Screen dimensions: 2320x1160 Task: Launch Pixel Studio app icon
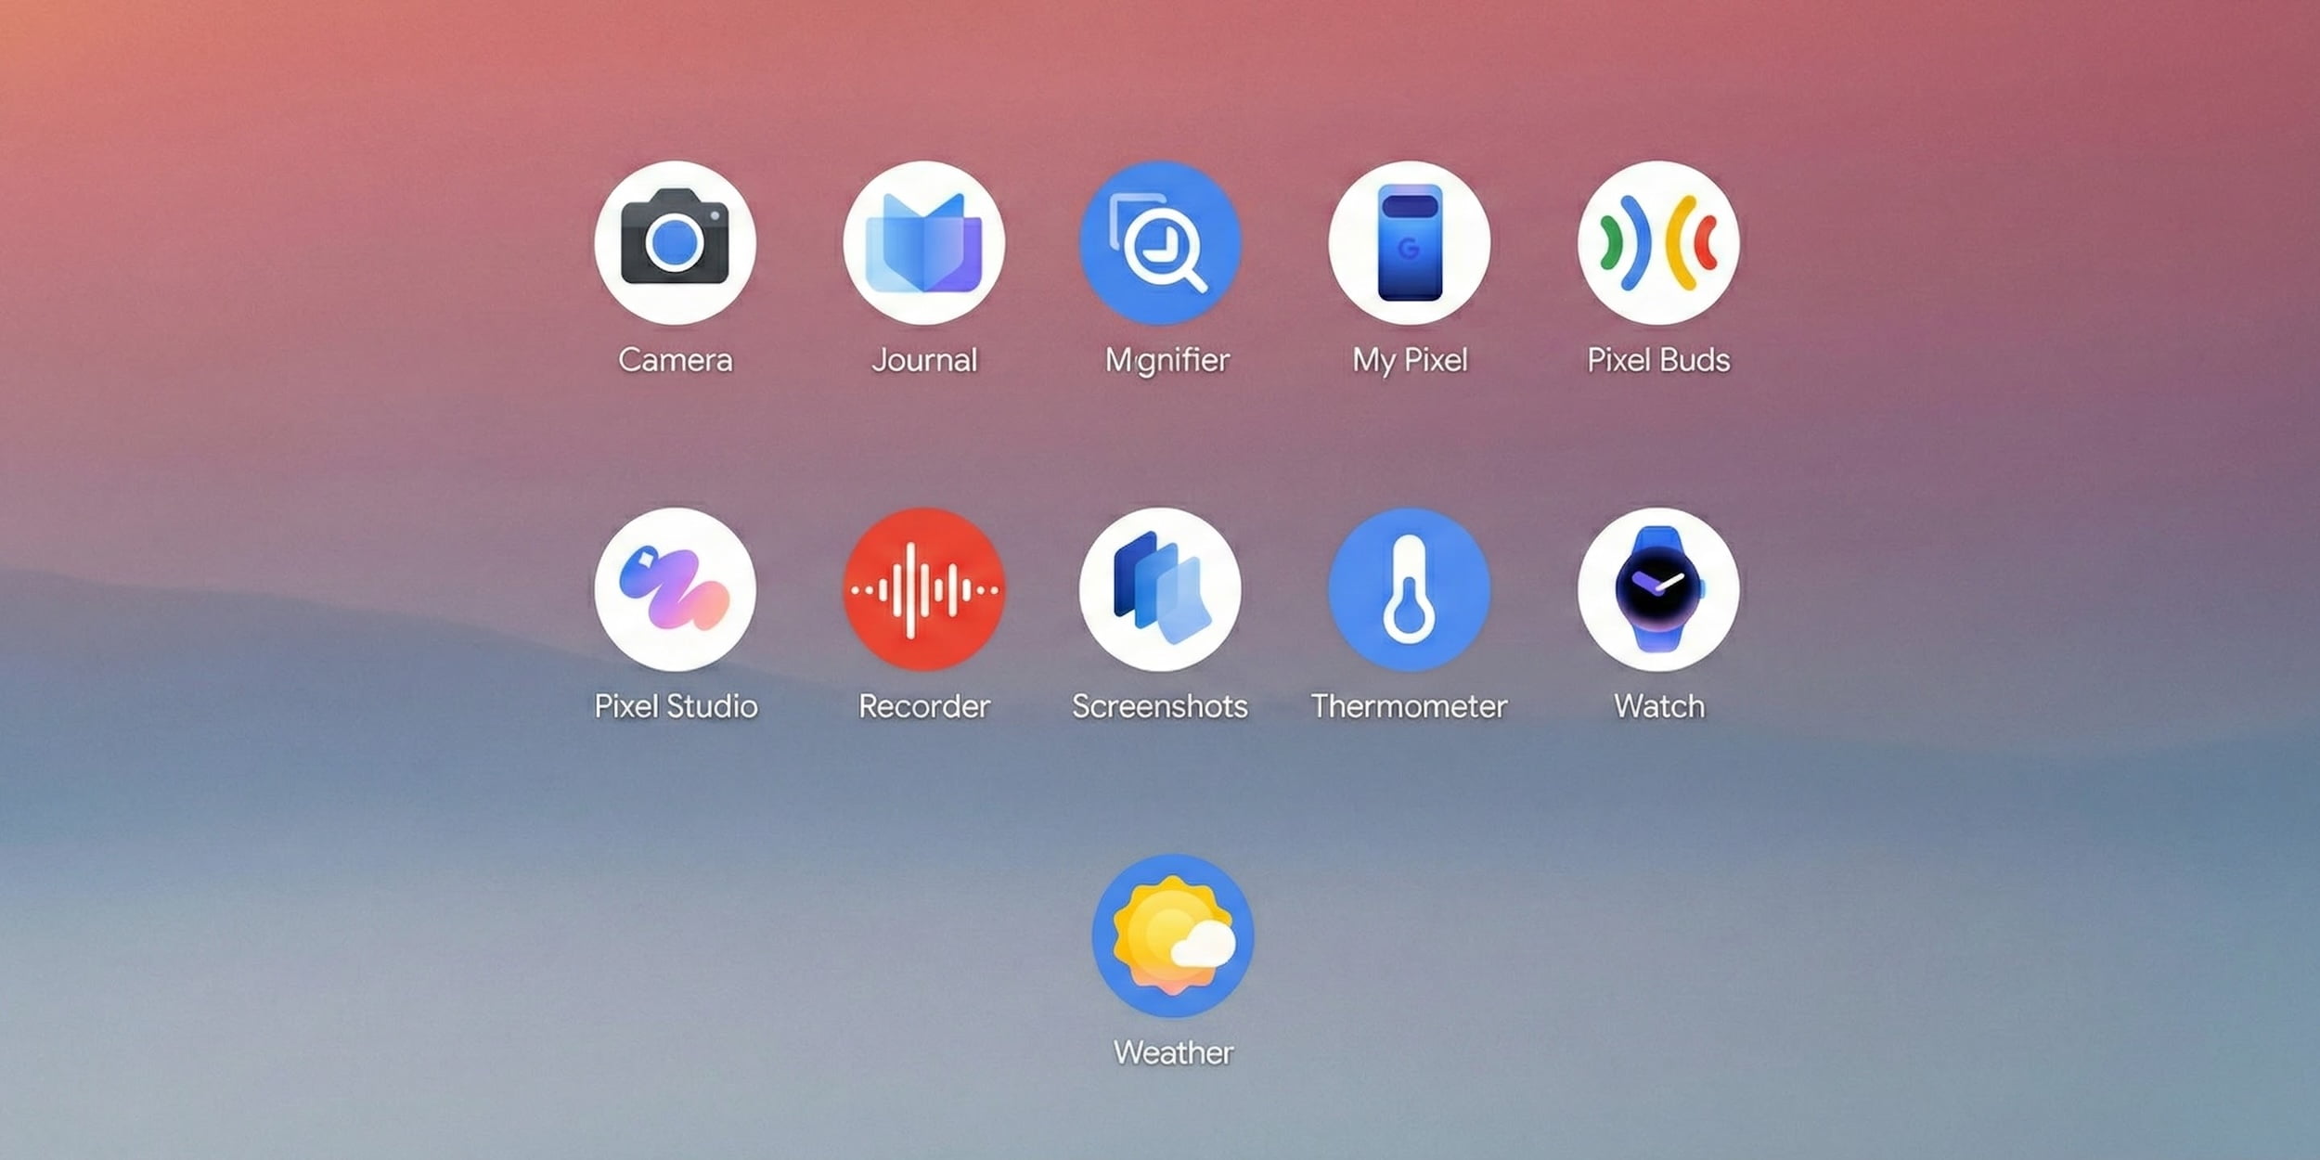pyautogui.click(x=675, y=589)
